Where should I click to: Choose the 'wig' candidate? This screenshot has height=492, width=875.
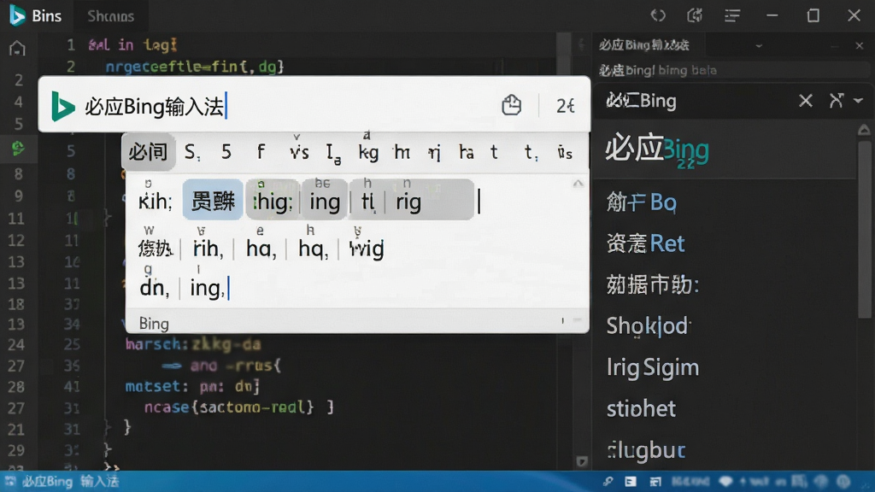pos(367,248)
